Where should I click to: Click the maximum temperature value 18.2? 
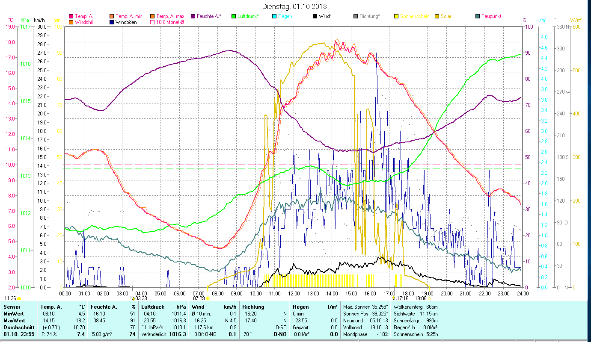tap(80, 320)
